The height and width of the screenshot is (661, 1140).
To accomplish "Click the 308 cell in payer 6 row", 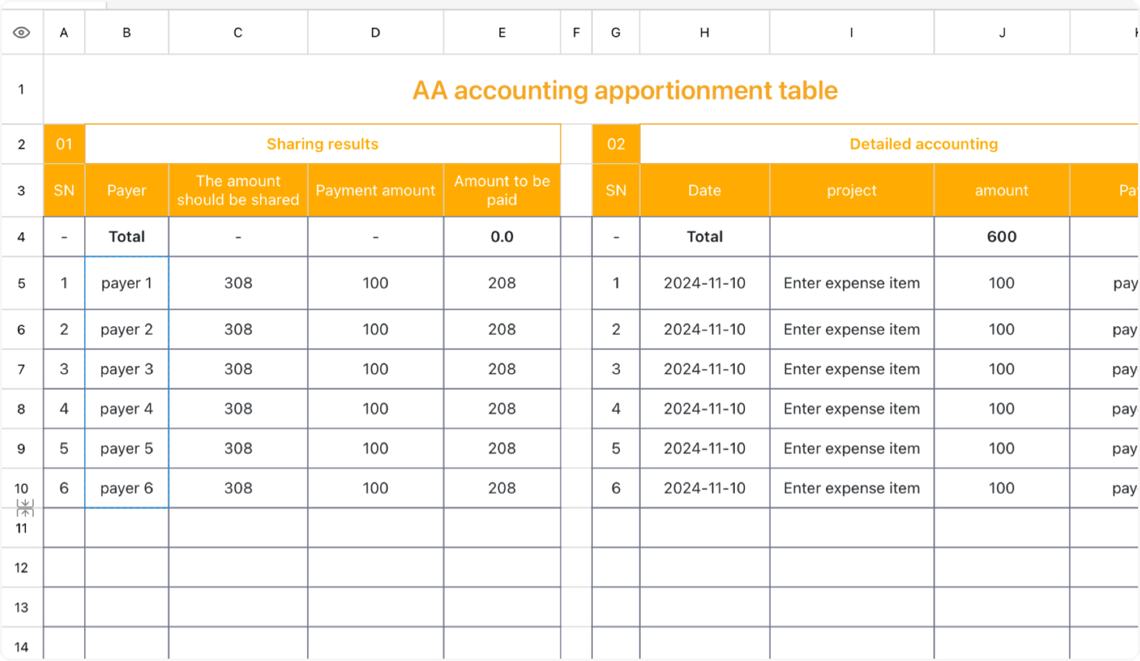I will click(238, 488).
